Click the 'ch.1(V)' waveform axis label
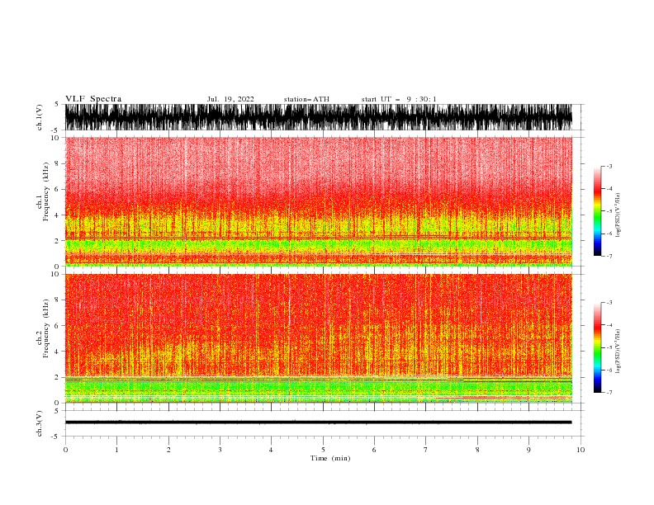 coord(40,117)
